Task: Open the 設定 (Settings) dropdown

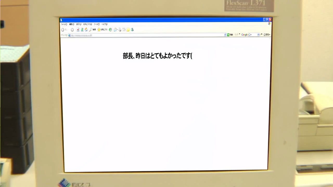Action: (x=267, y=35)
